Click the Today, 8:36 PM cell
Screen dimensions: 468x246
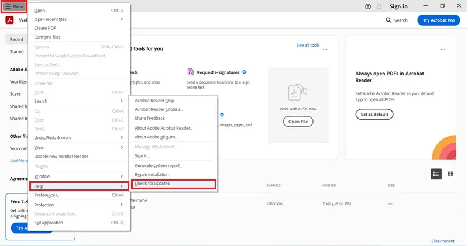click(336, 203)
